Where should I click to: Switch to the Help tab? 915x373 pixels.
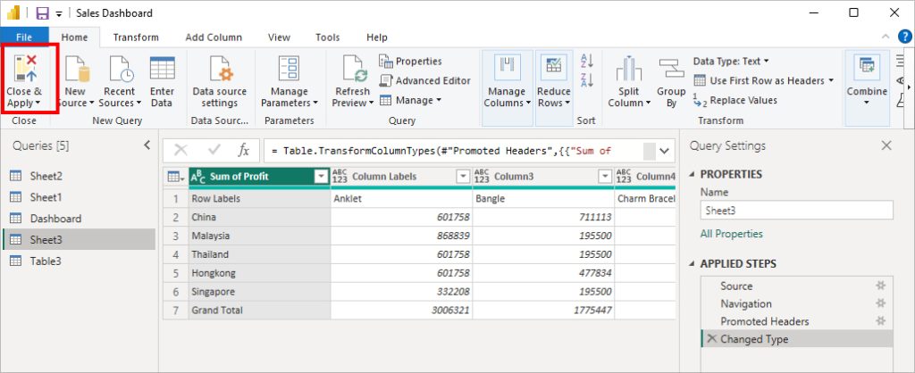tap(377, 37)
